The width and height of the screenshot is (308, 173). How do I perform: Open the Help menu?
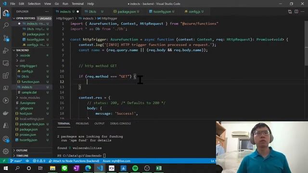pyautogui.click(x=90, y=4)
